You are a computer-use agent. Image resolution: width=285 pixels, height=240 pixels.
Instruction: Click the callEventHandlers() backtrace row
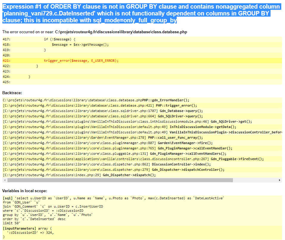coord(142,154)
